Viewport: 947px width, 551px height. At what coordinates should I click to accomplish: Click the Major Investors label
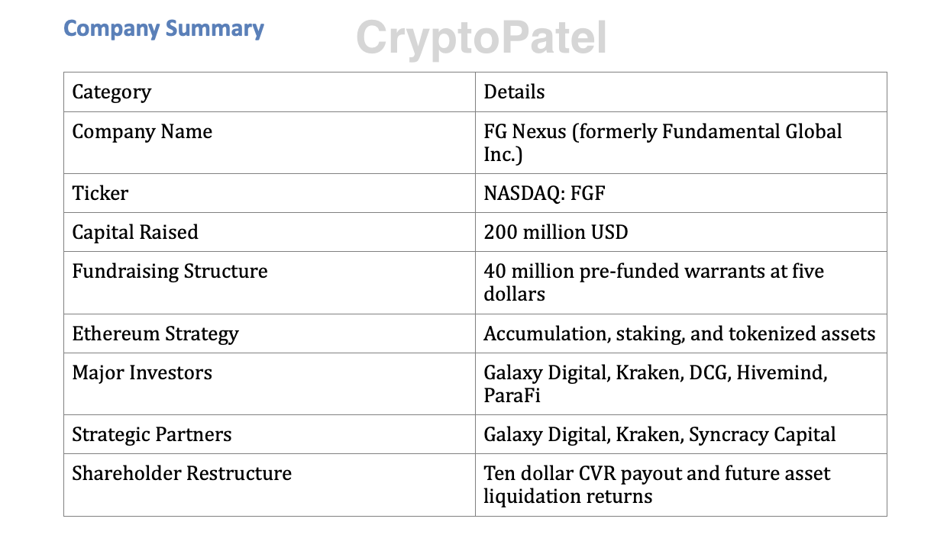coord(142,373)
